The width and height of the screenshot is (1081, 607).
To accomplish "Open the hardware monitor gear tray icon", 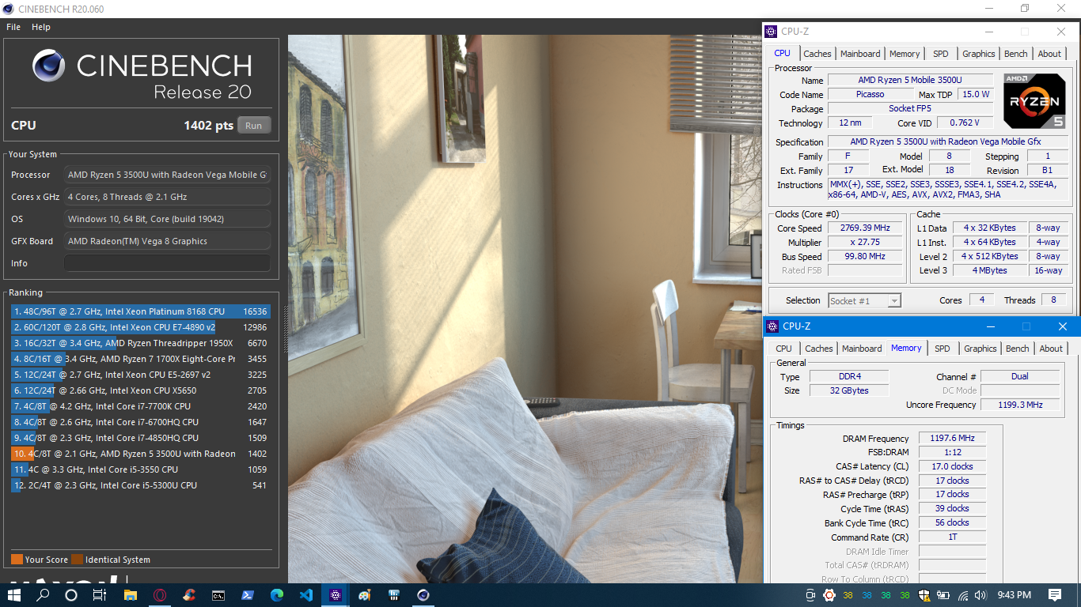I will [x=829, y=595].
